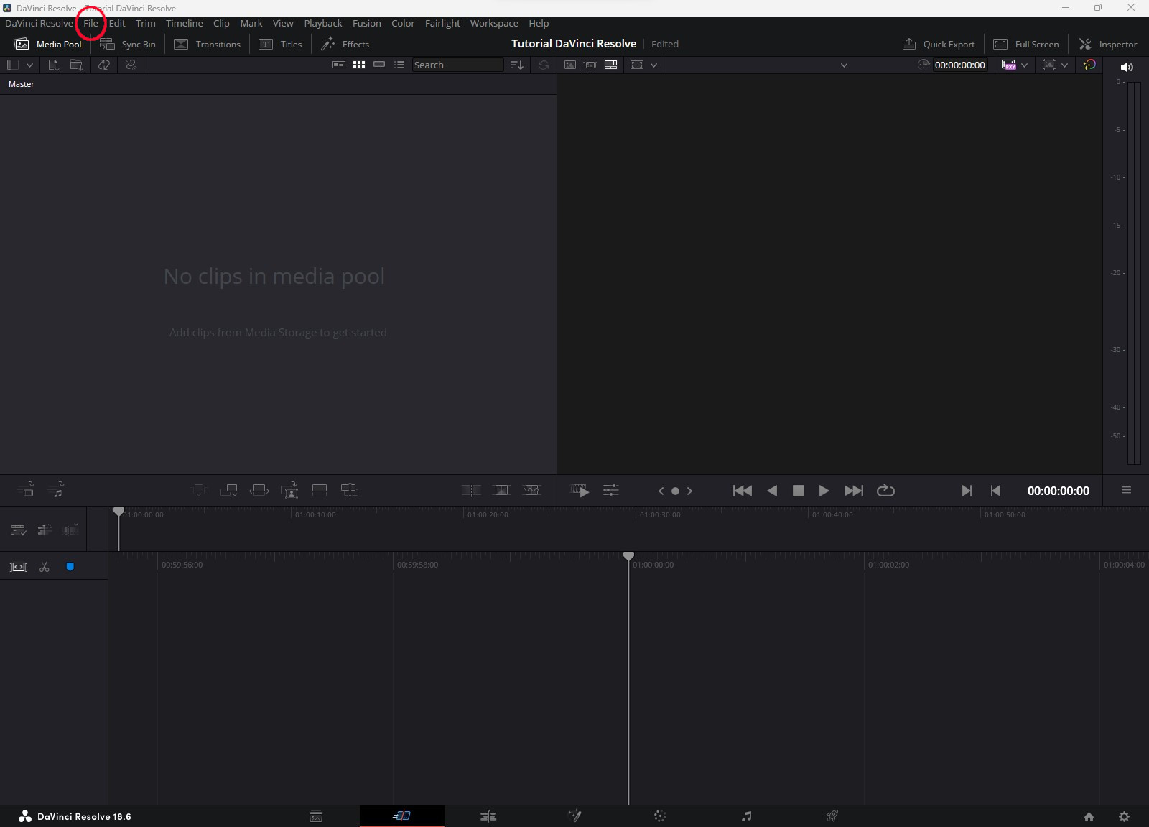
Task: Toggle the Inspector panel
Action: tap(1108, 44)
